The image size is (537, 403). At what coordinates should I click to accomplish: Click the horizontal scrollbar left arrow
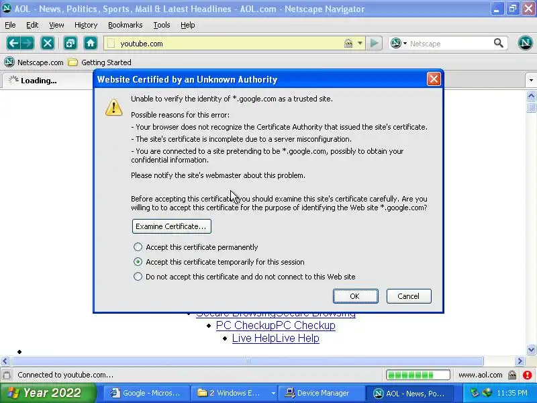[x=5, y=361]
